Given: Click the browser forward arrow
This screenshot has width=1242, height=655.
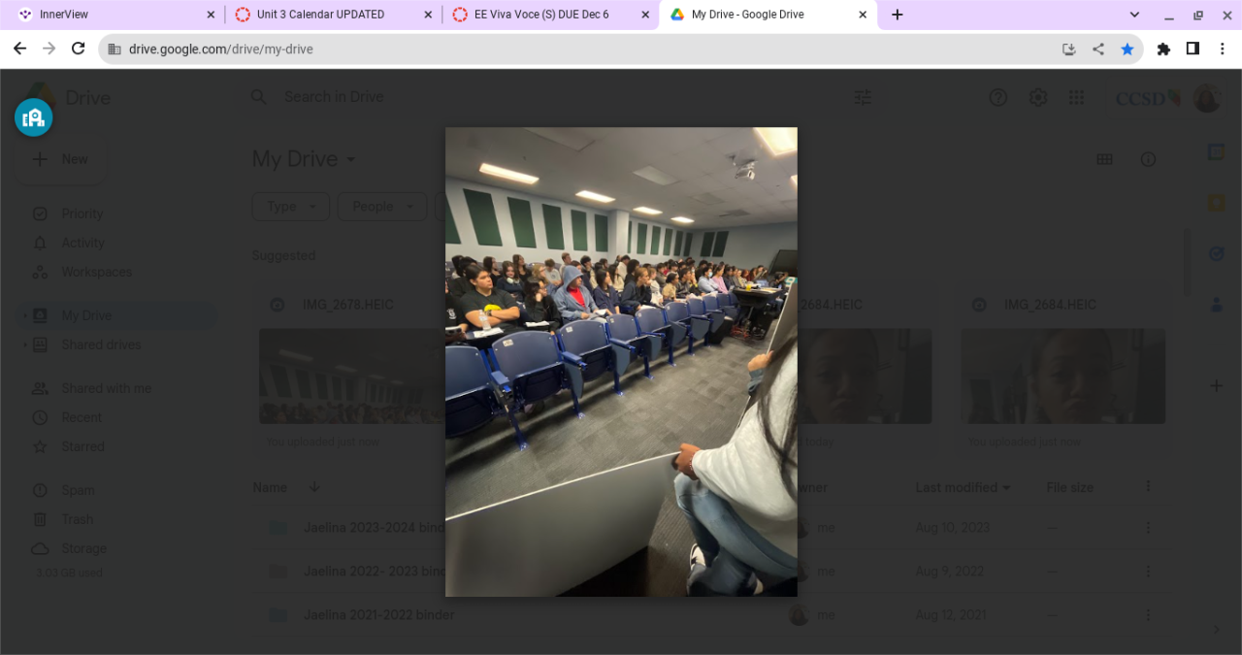Looking at the screenshot, I should tap(49, 49).
